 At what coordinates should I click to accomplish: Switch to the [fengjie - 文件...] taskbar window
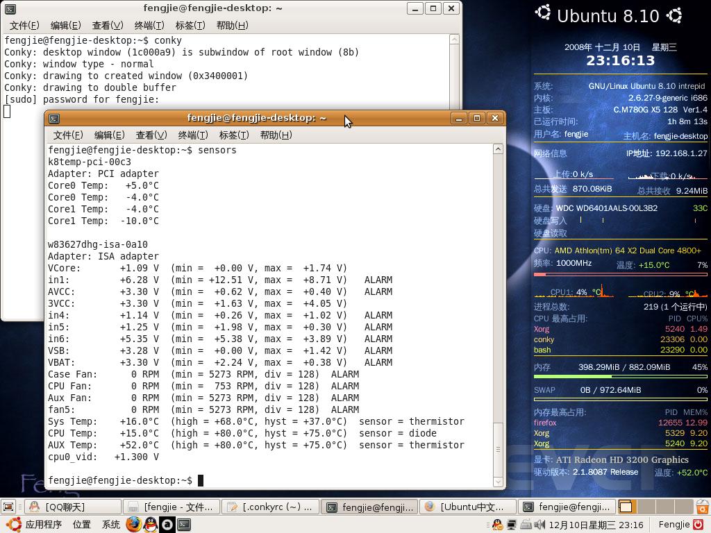coord(172,507)
